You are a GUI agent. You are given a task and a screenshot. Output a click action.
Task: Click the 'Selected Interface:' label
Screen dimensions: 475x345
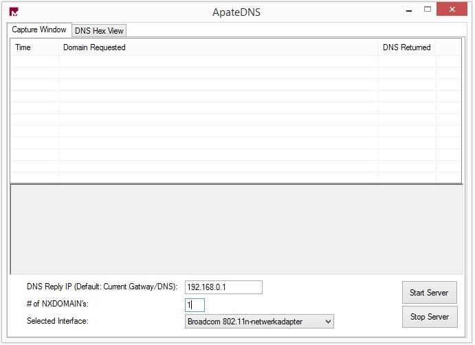click(x=58, y=321)
